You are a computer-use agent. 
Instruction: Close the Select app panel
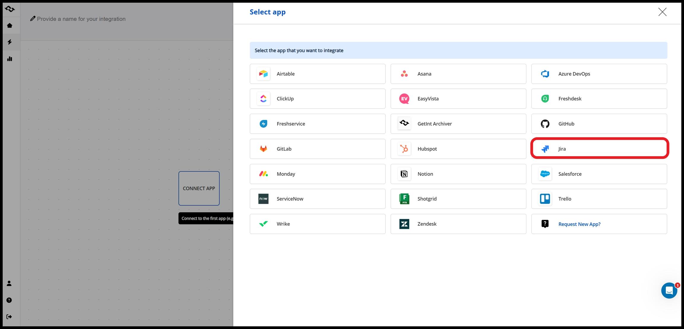pyautogui.click(x=662, y=12)
